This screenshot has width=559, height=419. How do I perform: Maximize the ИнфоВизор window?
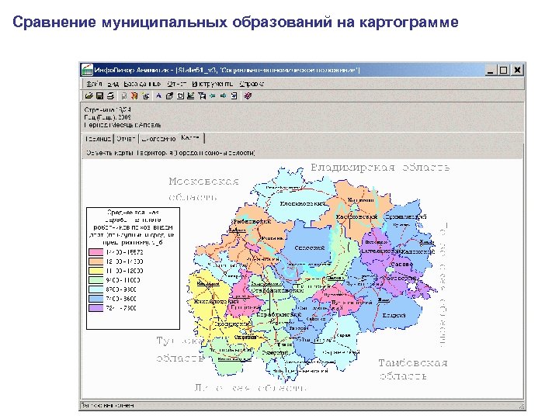click(x=503, y=70)
